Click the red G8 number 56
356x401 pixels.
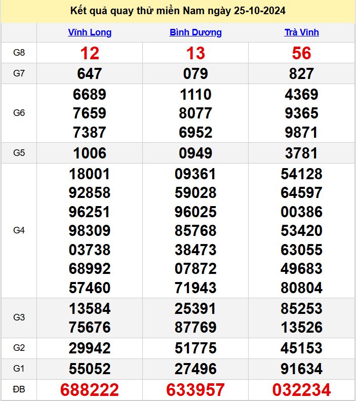coord(301,53)
